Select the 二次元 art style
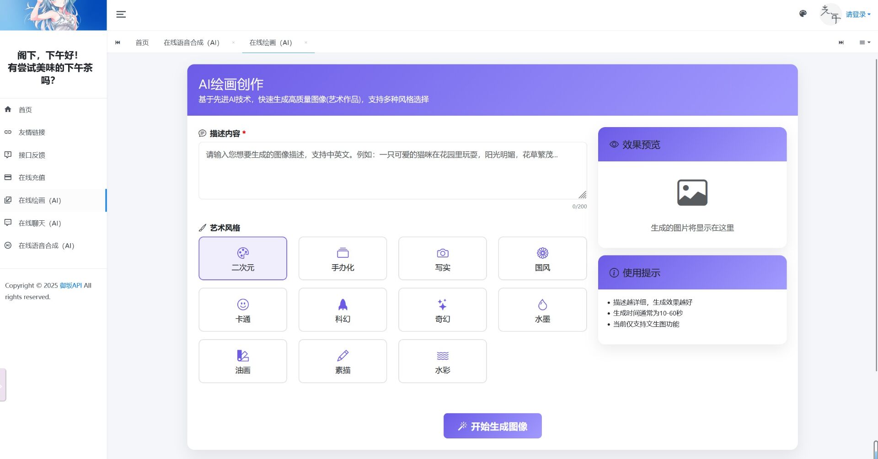 [243, 258]
